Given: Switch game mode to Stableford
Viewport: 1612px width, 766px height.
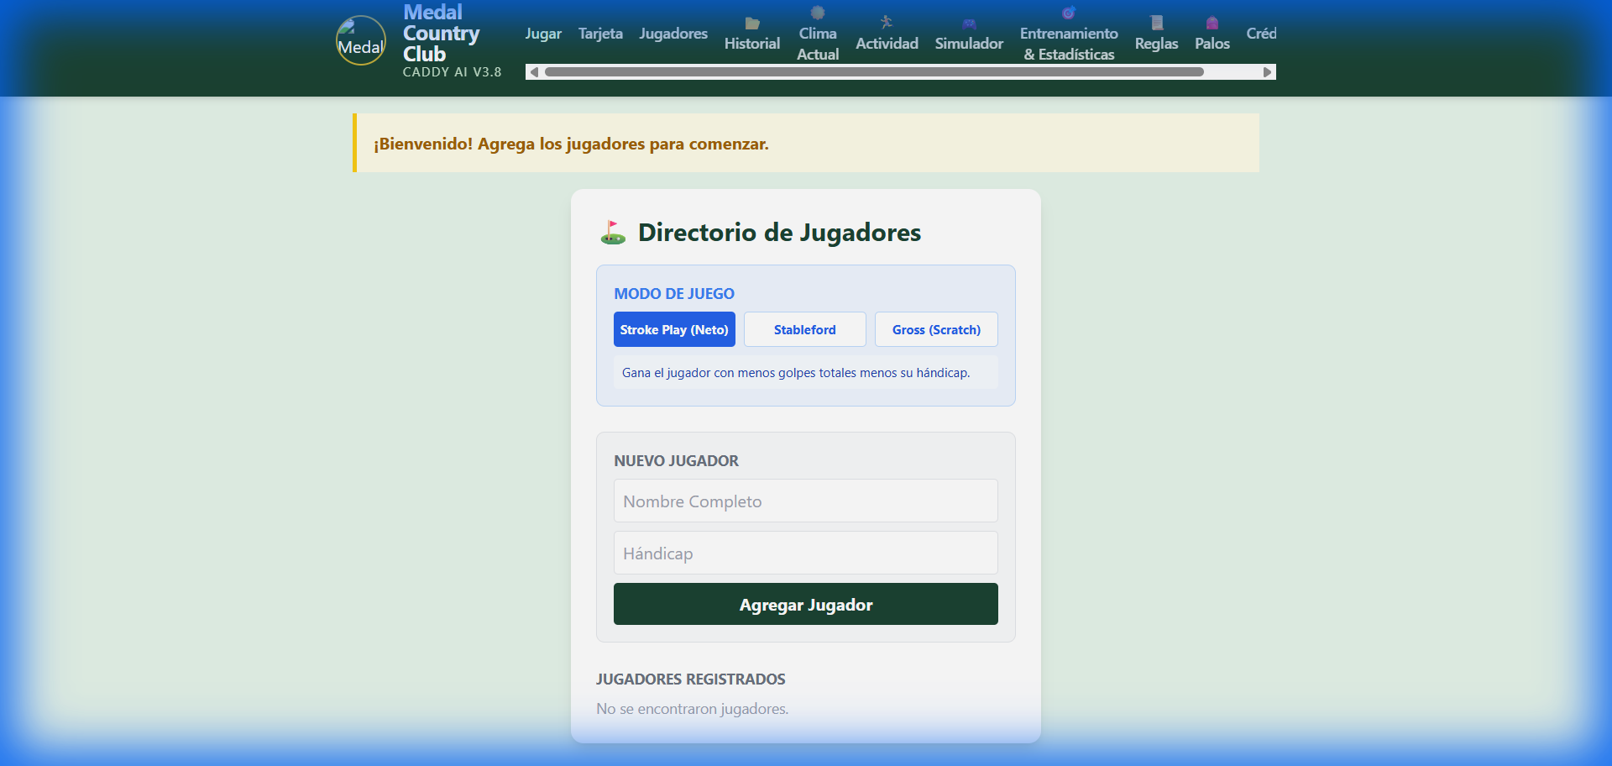Looking at the screenshot, I should point(804,329).
